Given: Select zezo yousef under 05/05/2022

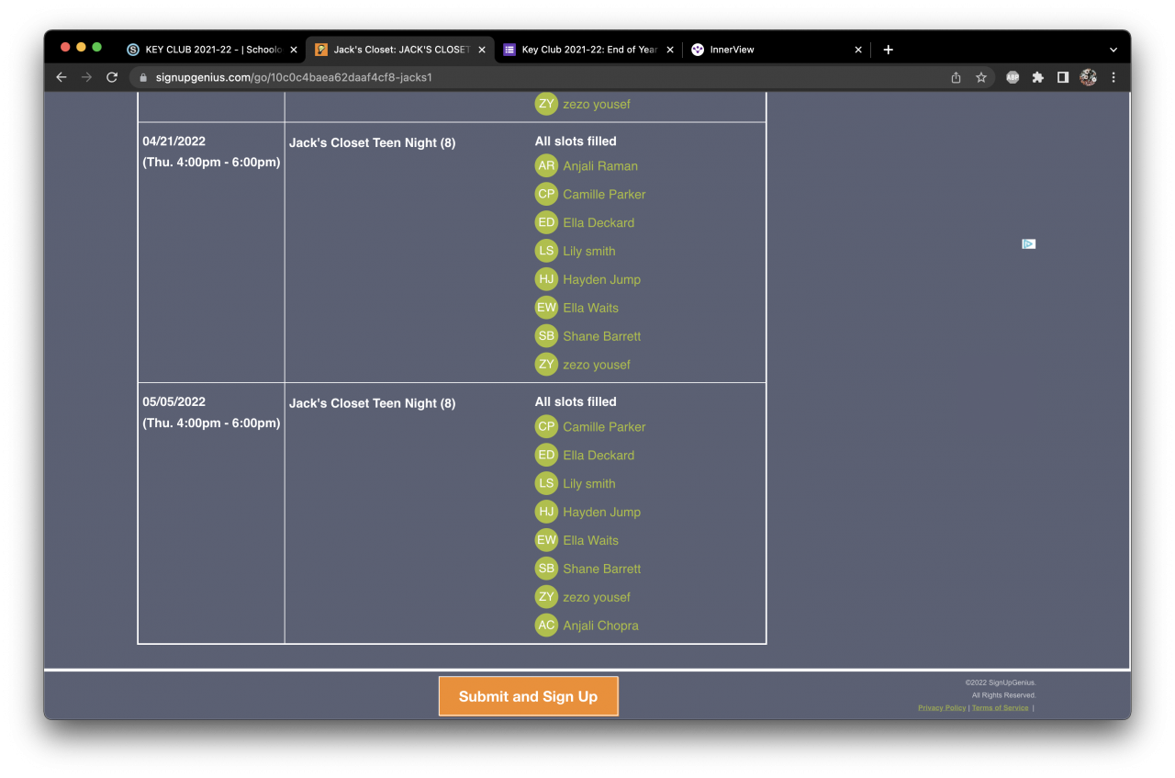Looking at the screenshot, I should pyautogui.click(x=597, y=598).
